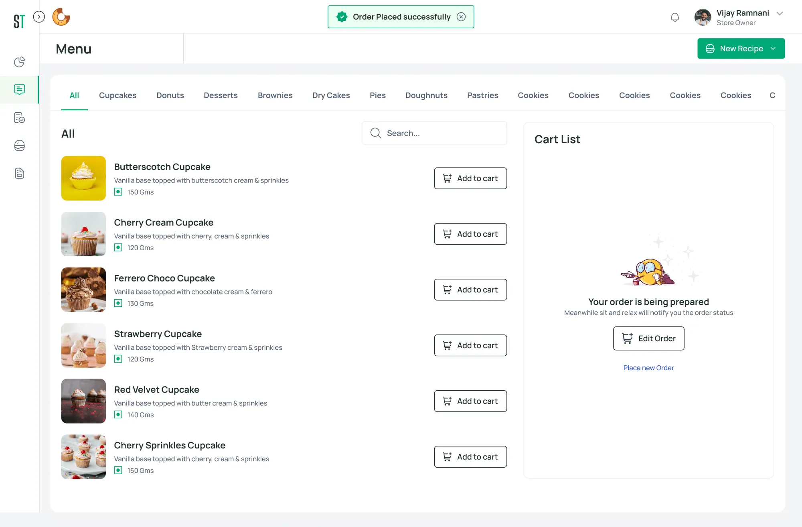
Task: Click the magnifier icon in the search box
Action: pos(376,133)
